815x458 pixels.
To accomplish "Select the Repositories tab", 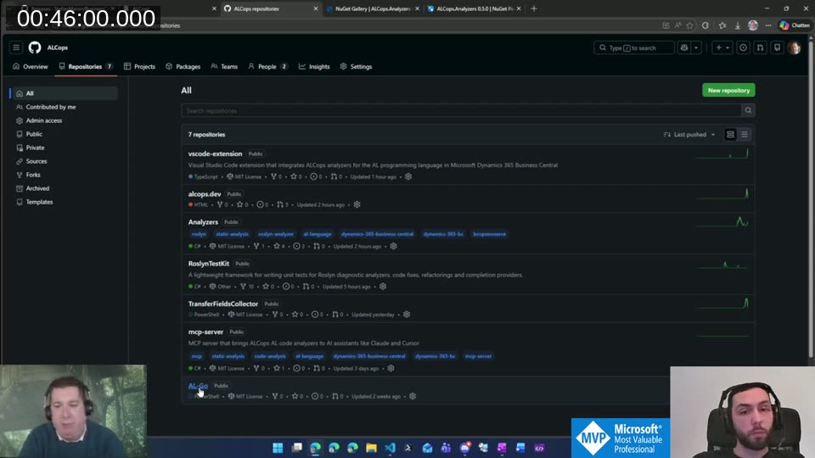I will (86, 66).
